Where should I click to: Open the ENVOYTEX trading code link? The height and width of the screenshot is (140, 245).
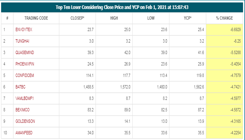pos(23,30)
